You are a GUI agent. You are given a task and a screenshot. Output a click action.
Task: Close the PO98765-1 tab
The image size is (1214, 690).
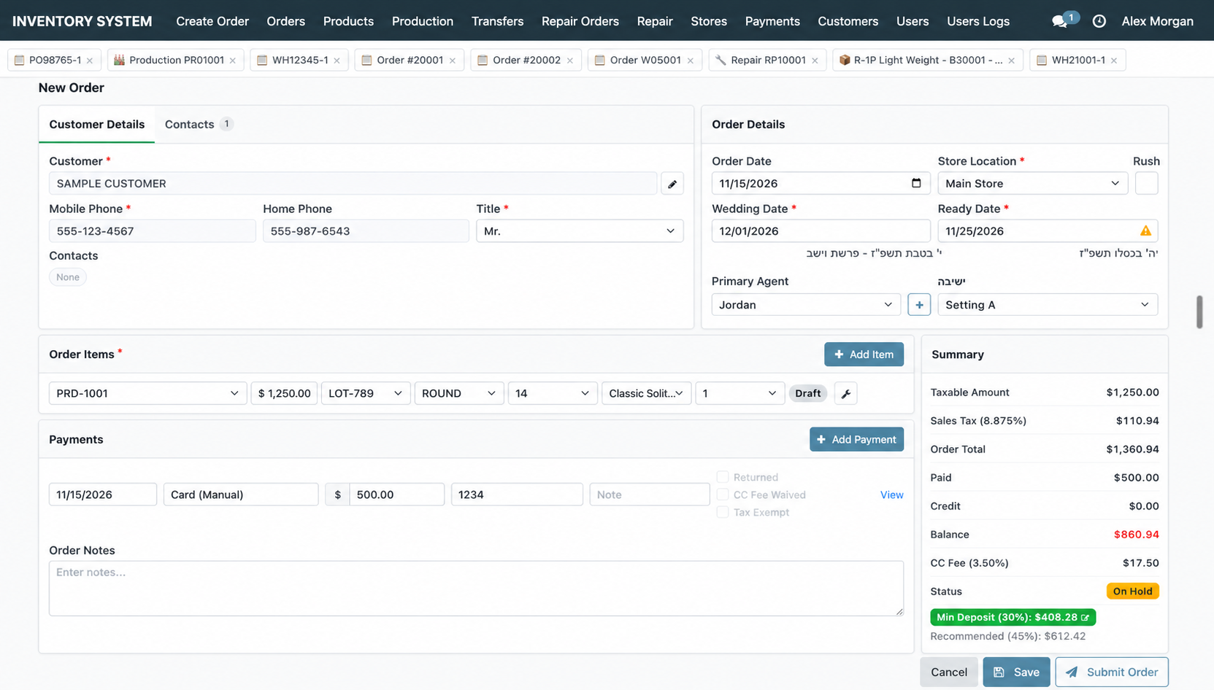pyautogui.click(x=90, y=61)
